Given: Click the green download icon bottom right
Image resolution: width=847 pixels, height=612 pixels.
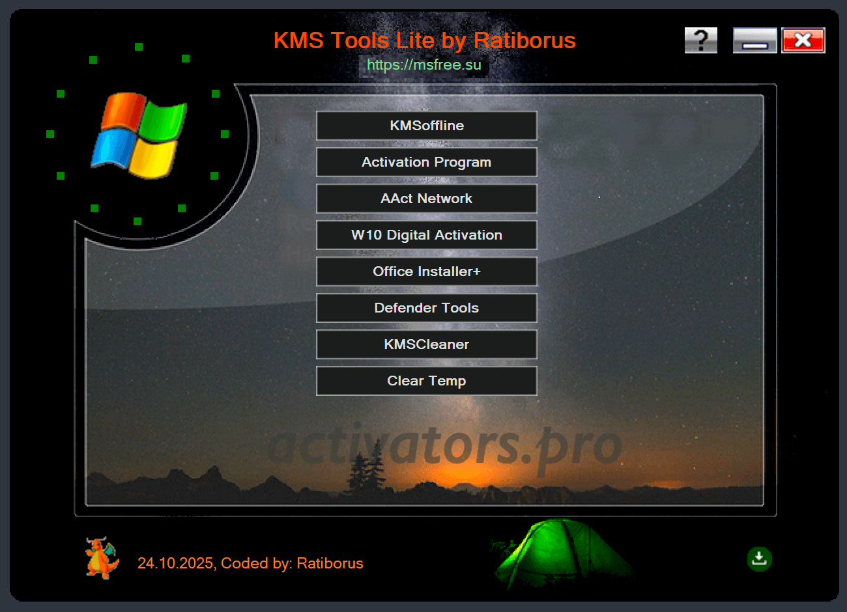Looking at the screenshot, I should (758, 559).
